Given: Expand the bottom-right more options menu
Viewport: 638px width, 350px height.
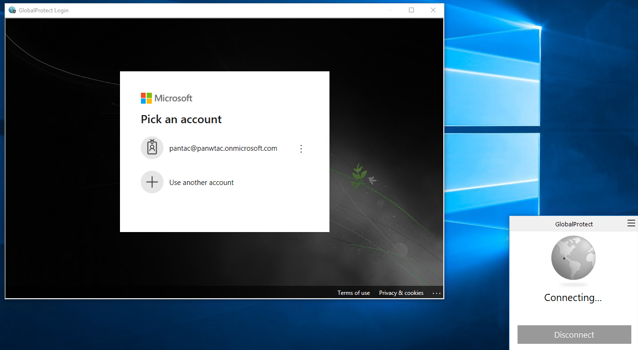Looking at the screenshot, I should click(437, 293).
